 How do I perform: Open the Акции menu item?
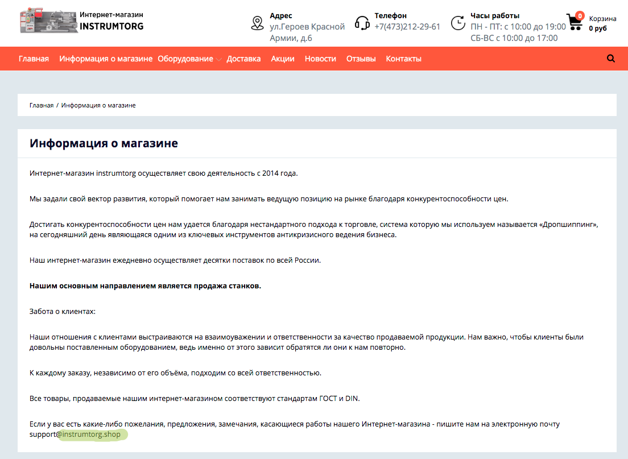[x=283, y=59]
